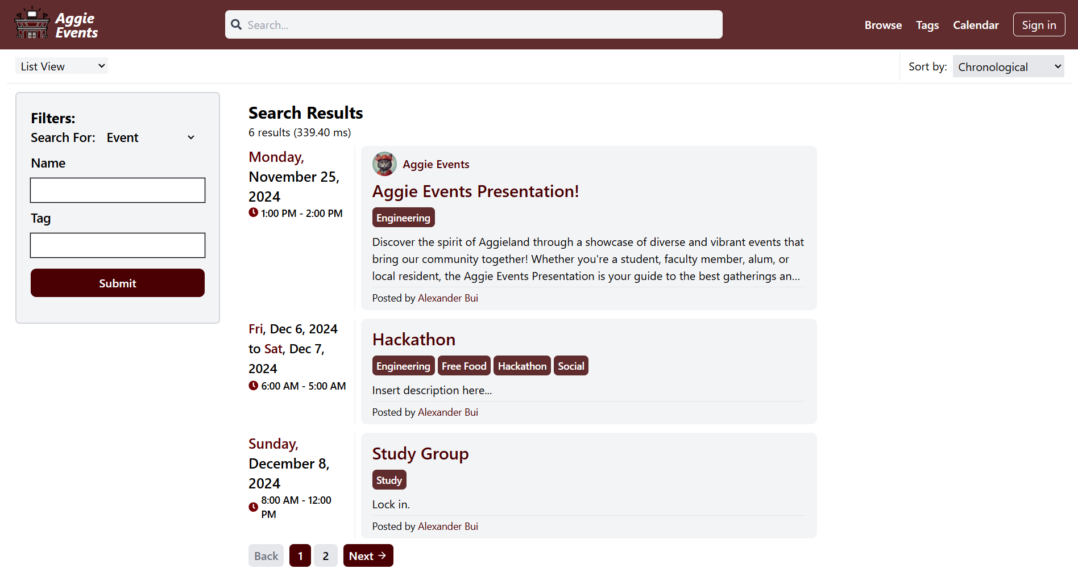Open the Calendar page
The width and height of the screenshot is (1078, 581).
[x=976, y=25]
